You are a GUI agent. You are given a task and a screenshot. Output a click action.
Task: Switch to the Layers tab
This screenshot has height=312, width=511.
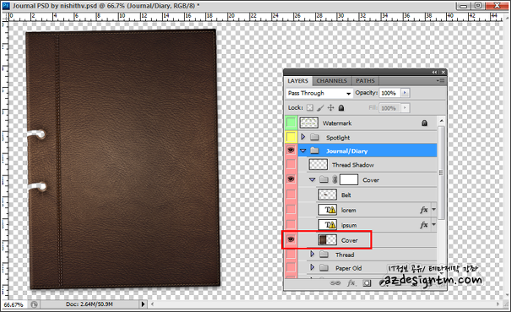coord(297,80)
